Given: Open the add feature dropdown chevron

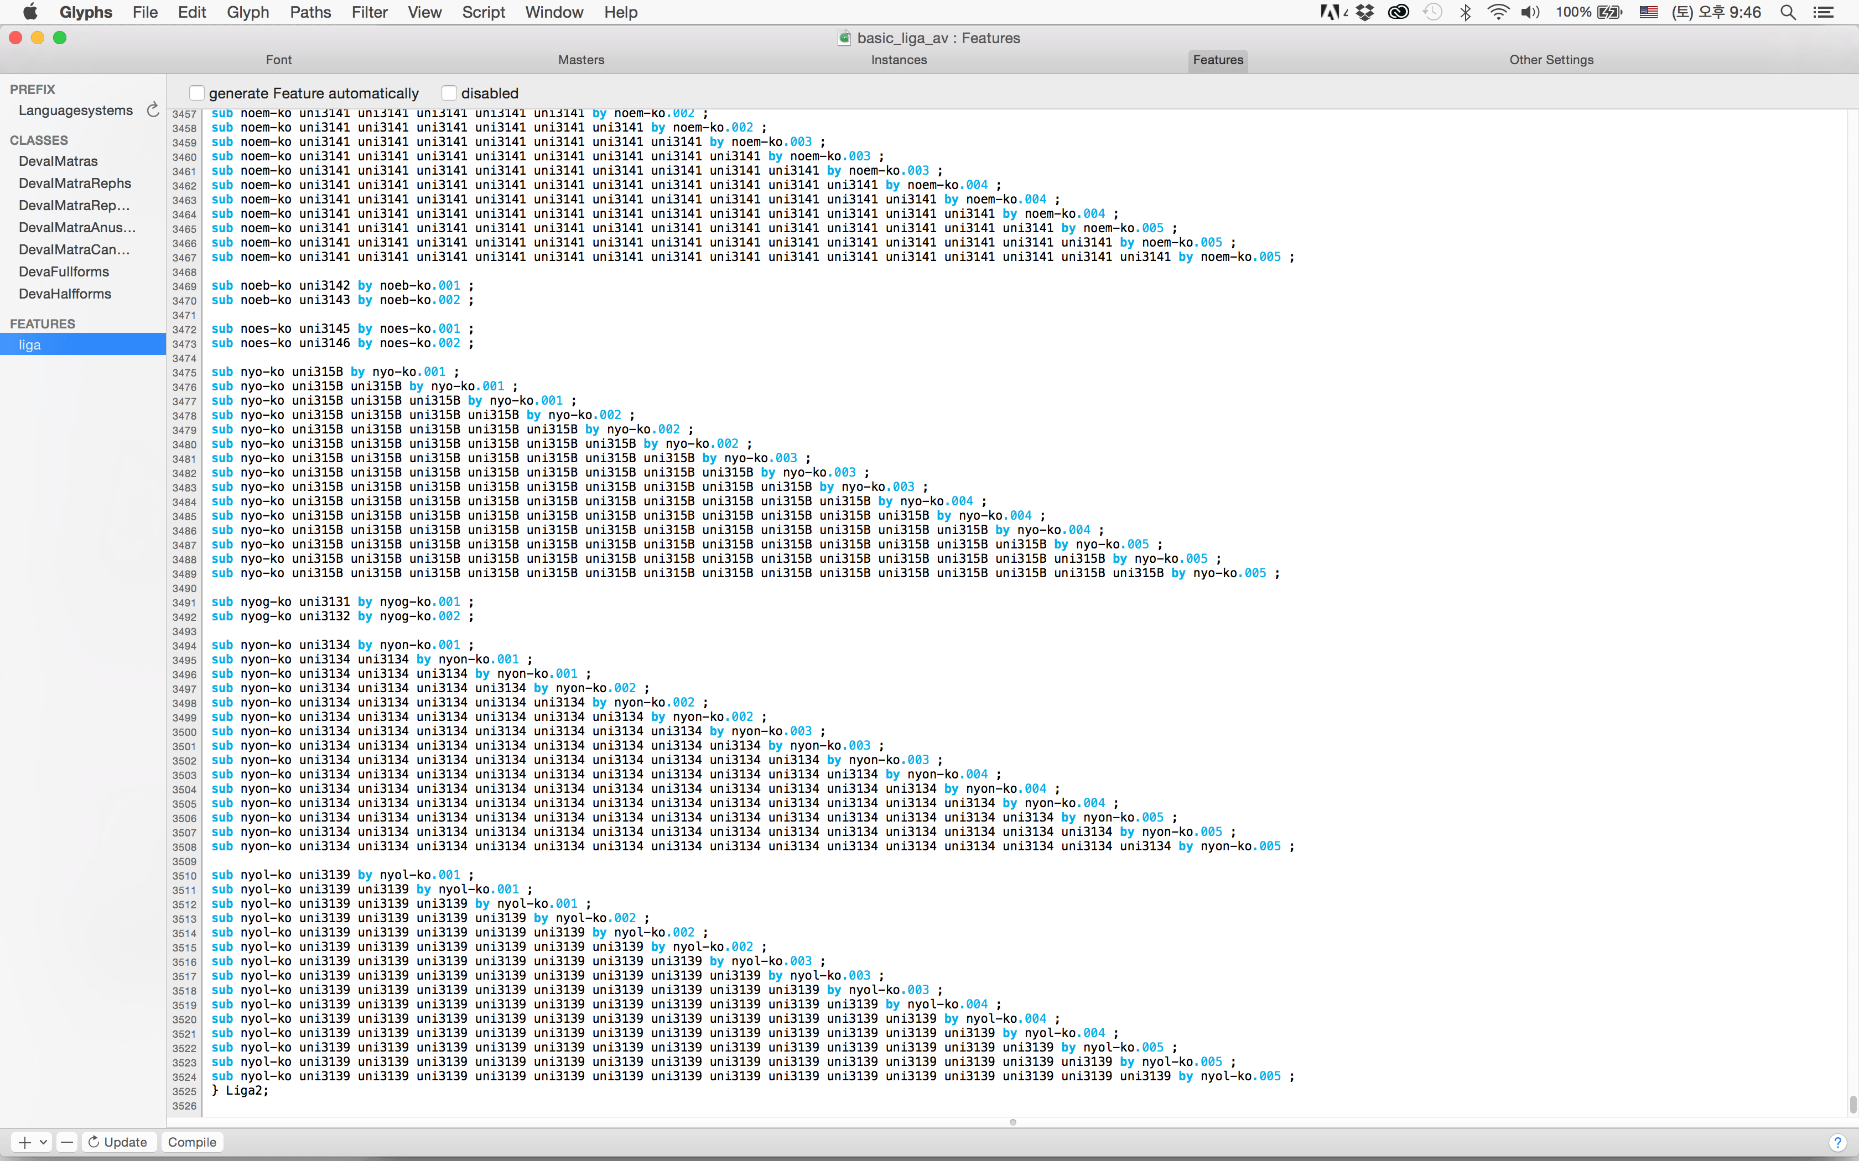Looking at the screenshot, I should (x=44, y=1142).
